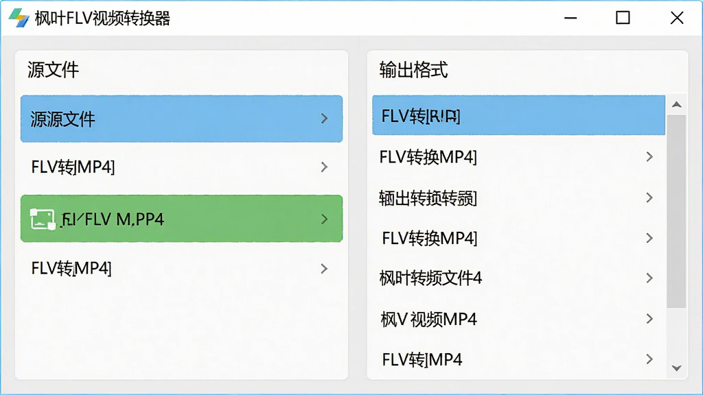The height and width of the screenshot is (395, 703).
Task: Choose the second FLV转换MP4] output format
Action: [519, 238]
